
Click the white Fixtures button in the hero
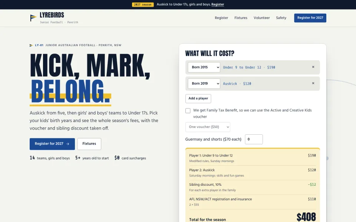89,144
